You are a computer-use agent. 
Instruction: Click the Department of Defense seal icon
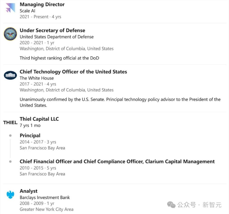coord(10,34)
